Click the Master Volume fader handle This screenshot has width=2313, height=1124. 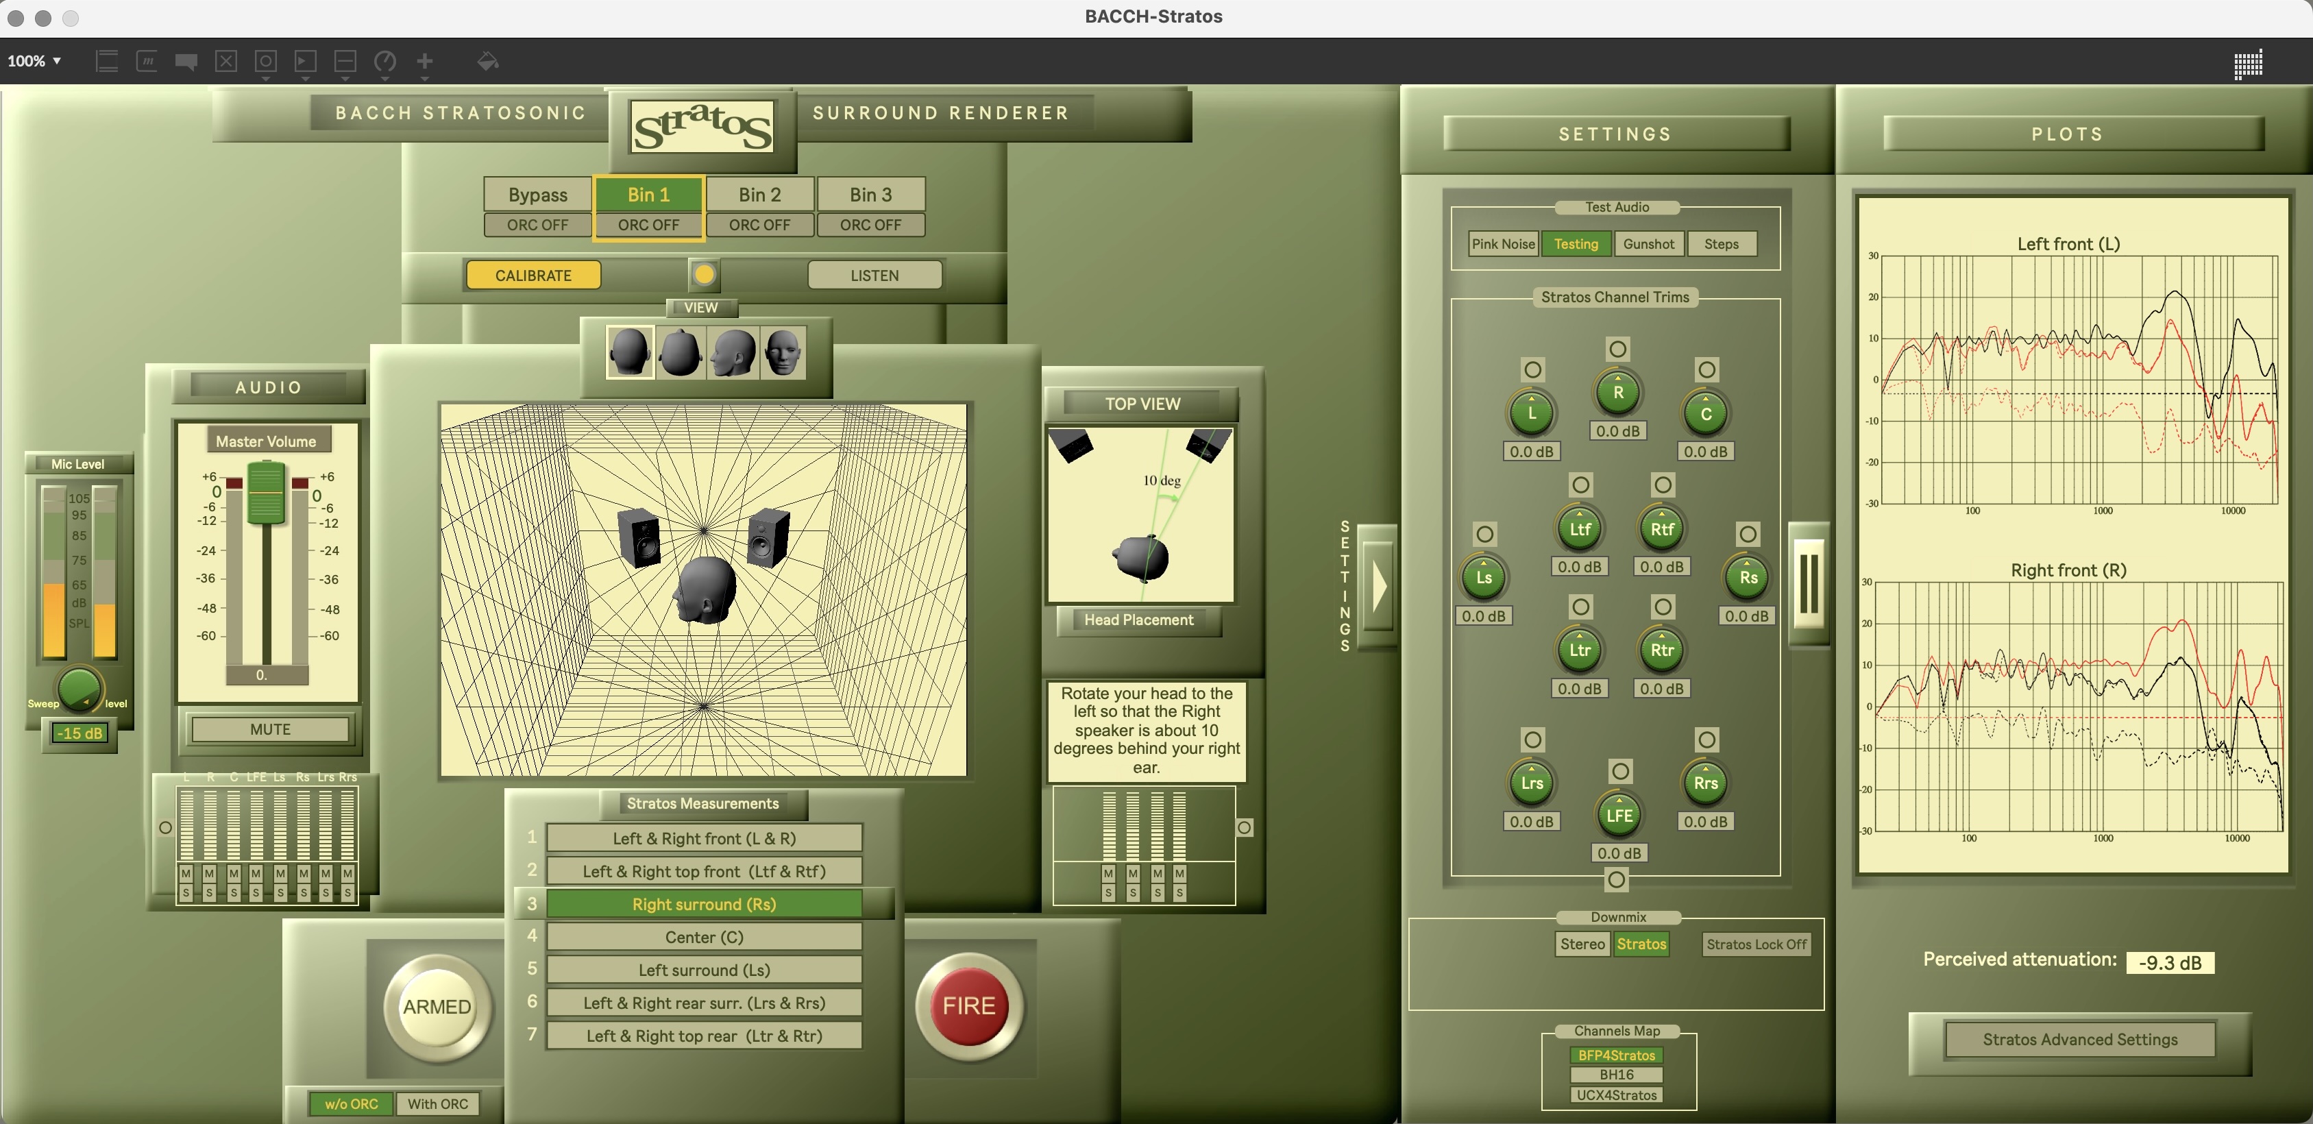(266, 492)
